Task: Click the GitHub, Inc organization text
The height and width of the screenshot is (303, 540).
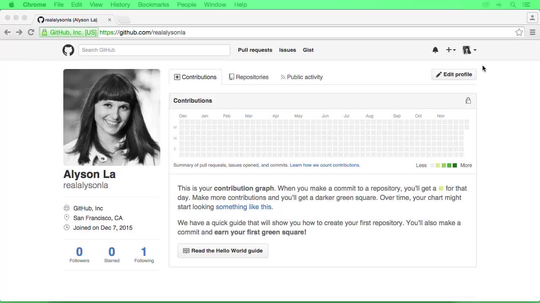Action: [88, 208]
